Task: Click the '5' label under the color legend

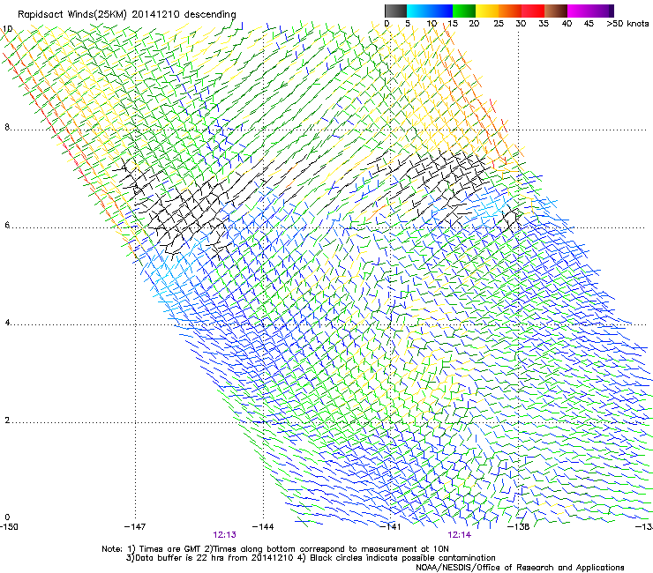Action: [x=408, y=24]
